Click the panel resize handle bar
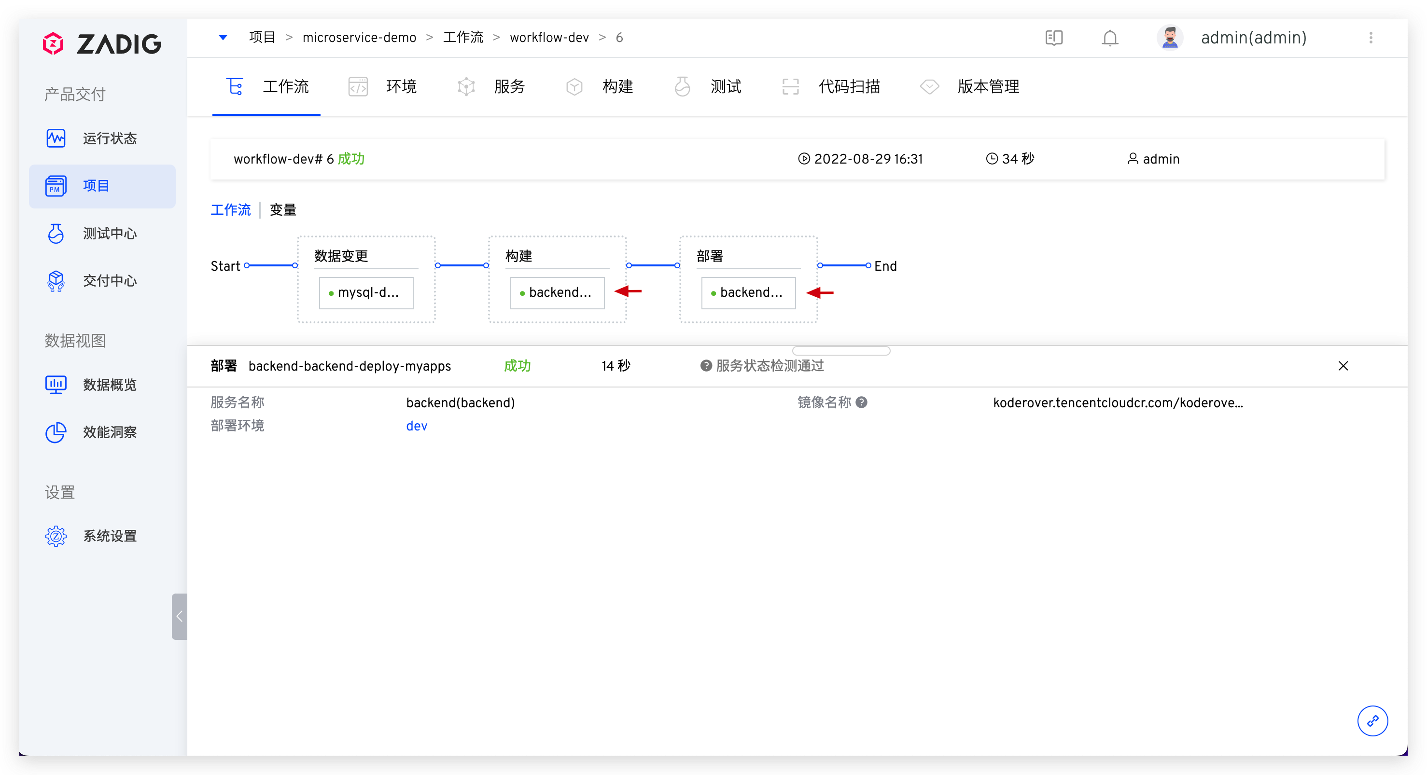Image resolution: width=1427 pixels, height=775 pixels. (x=840, y=351)
